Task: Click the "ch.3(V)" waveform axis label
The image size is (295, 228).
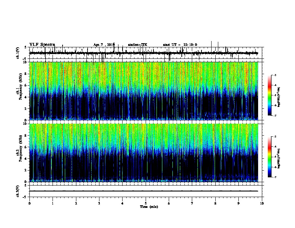Action: pyautogui.click(x=18, y=191)
